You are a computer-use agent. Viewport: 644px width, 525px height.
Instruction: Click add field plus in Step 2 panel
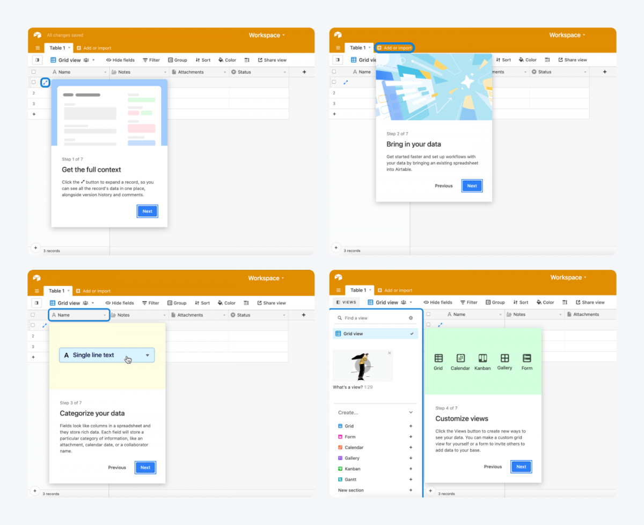pos(605,71)
